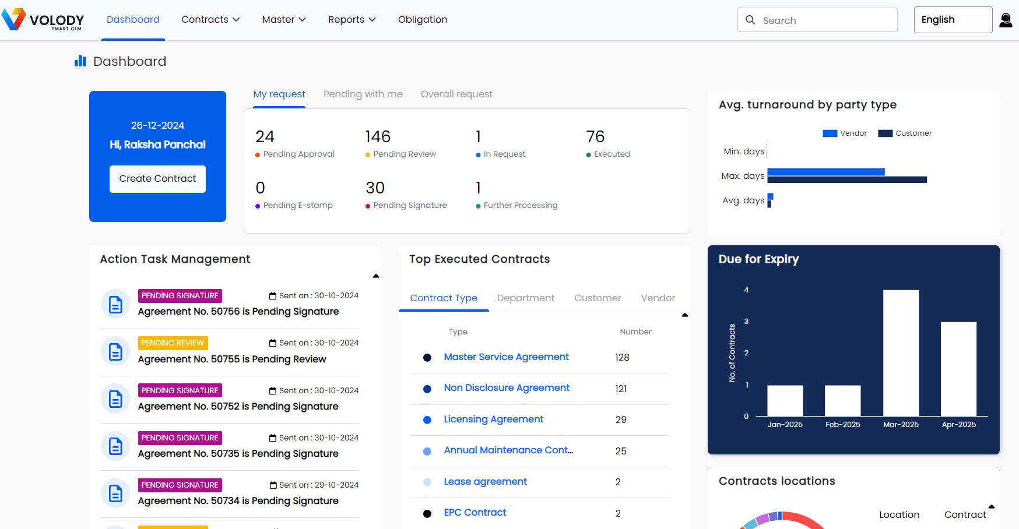
Task: Open the user profile icon top right
Action: (x=1006, y=19)
